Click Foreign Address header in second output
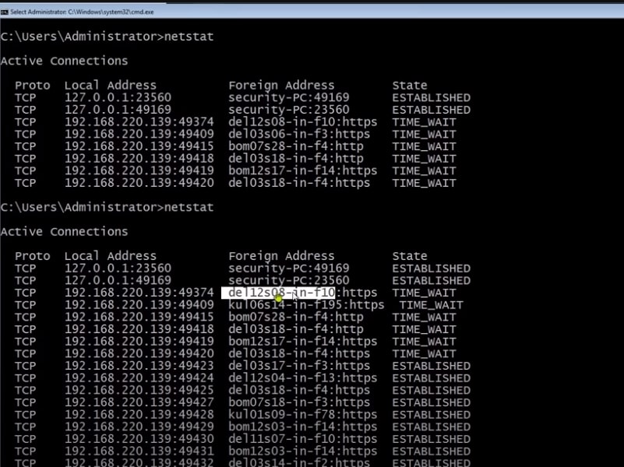 (x=281, y=256)
